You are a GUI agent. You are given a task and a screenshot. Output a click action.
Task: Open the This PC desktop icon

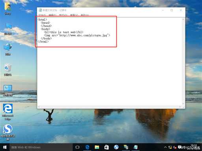pos(8,29)
